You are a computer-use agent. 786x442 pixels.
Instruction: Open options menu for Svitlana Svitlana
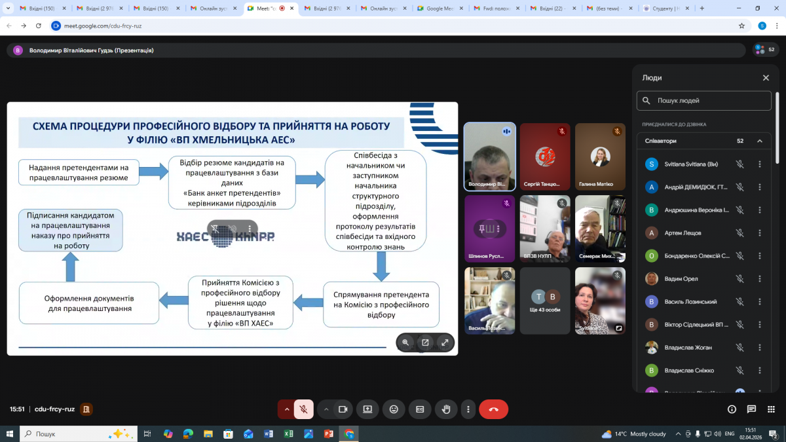[x=760, y=164]
